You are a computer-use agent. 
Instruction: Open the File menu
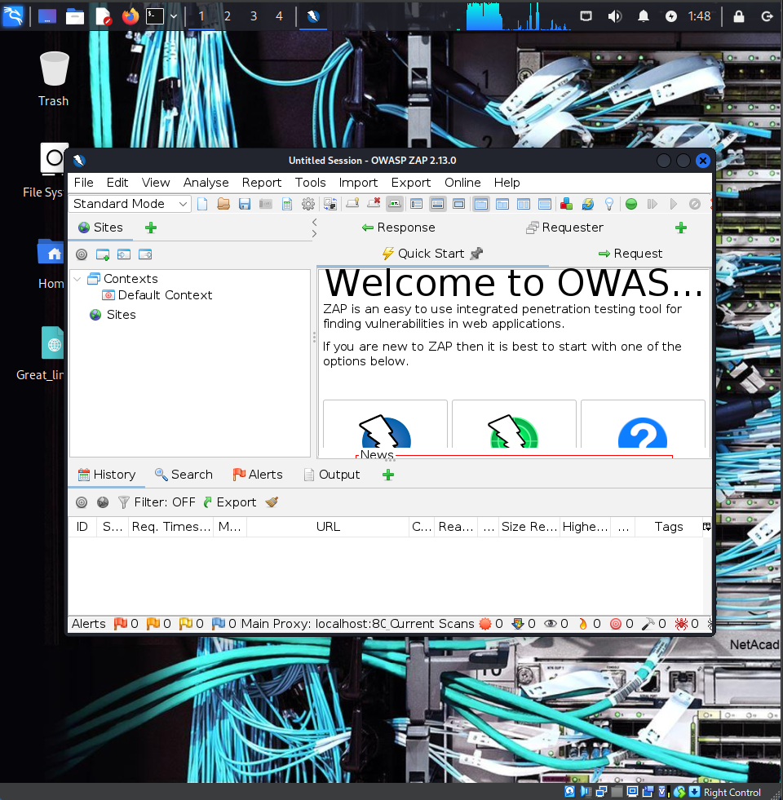coord(84,183)
